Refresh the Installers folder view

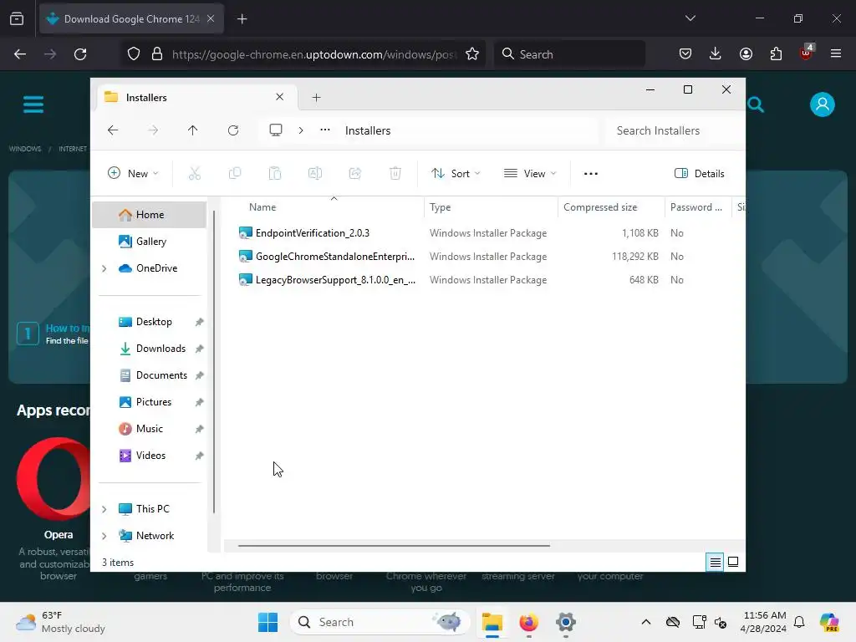(233, 130)
